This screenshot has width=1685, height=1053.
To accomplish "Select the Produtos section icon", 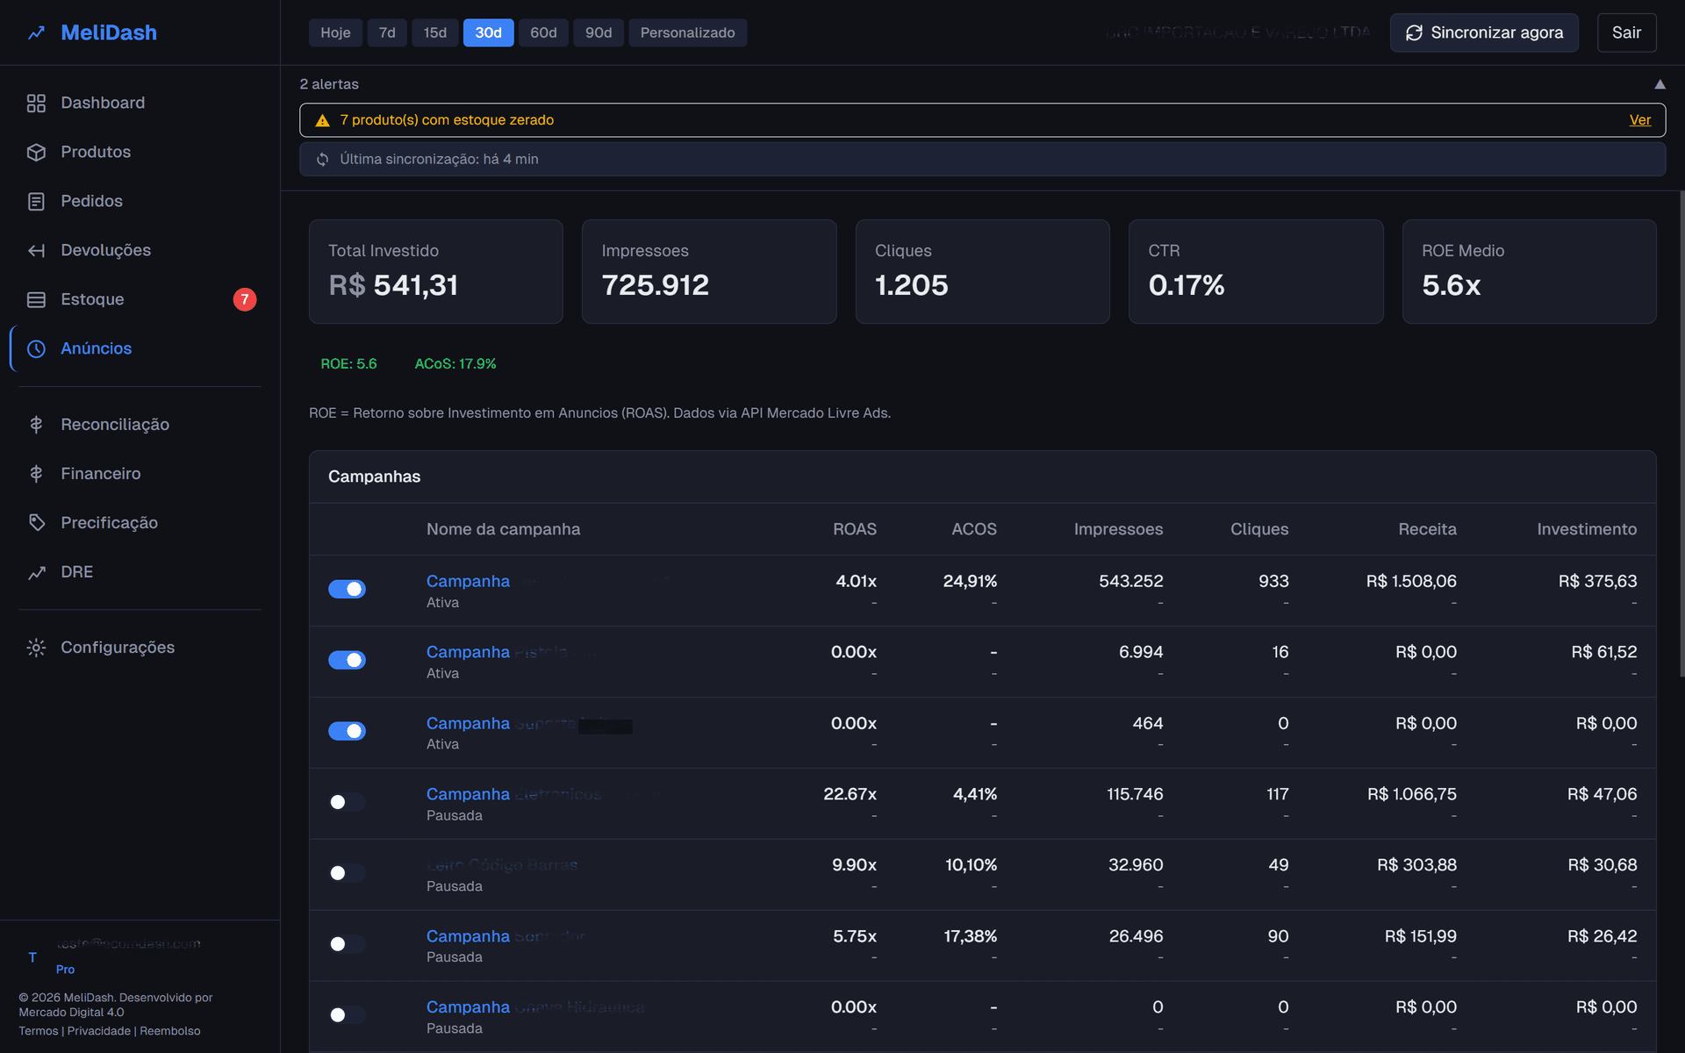I will click(36, 152).
